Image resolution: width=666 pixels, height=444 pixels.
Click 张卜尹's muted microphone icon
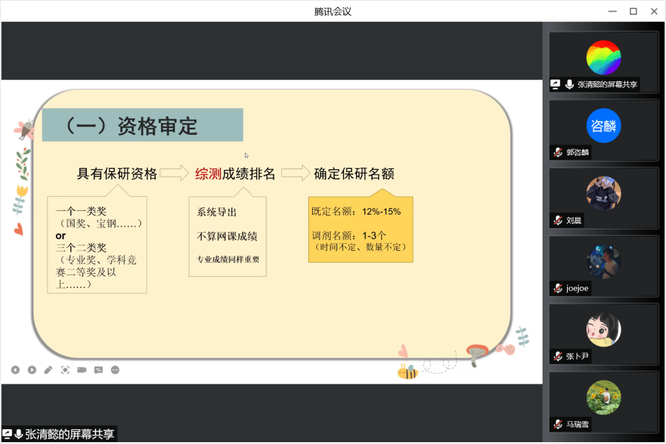[x=558, y=356]
